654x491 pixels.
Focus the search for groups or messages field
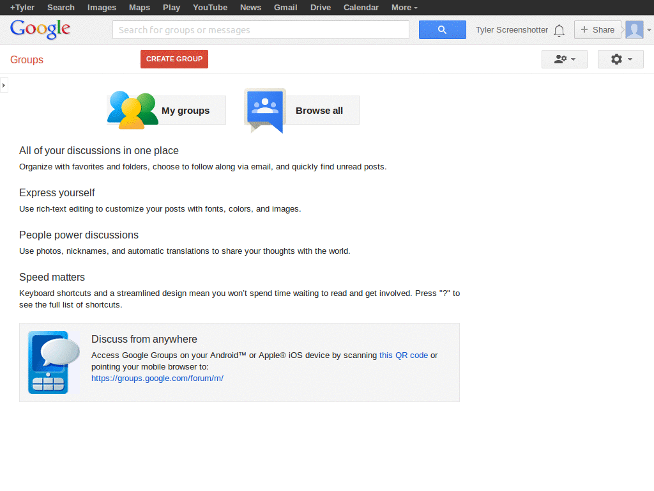(x=261, y=29)
